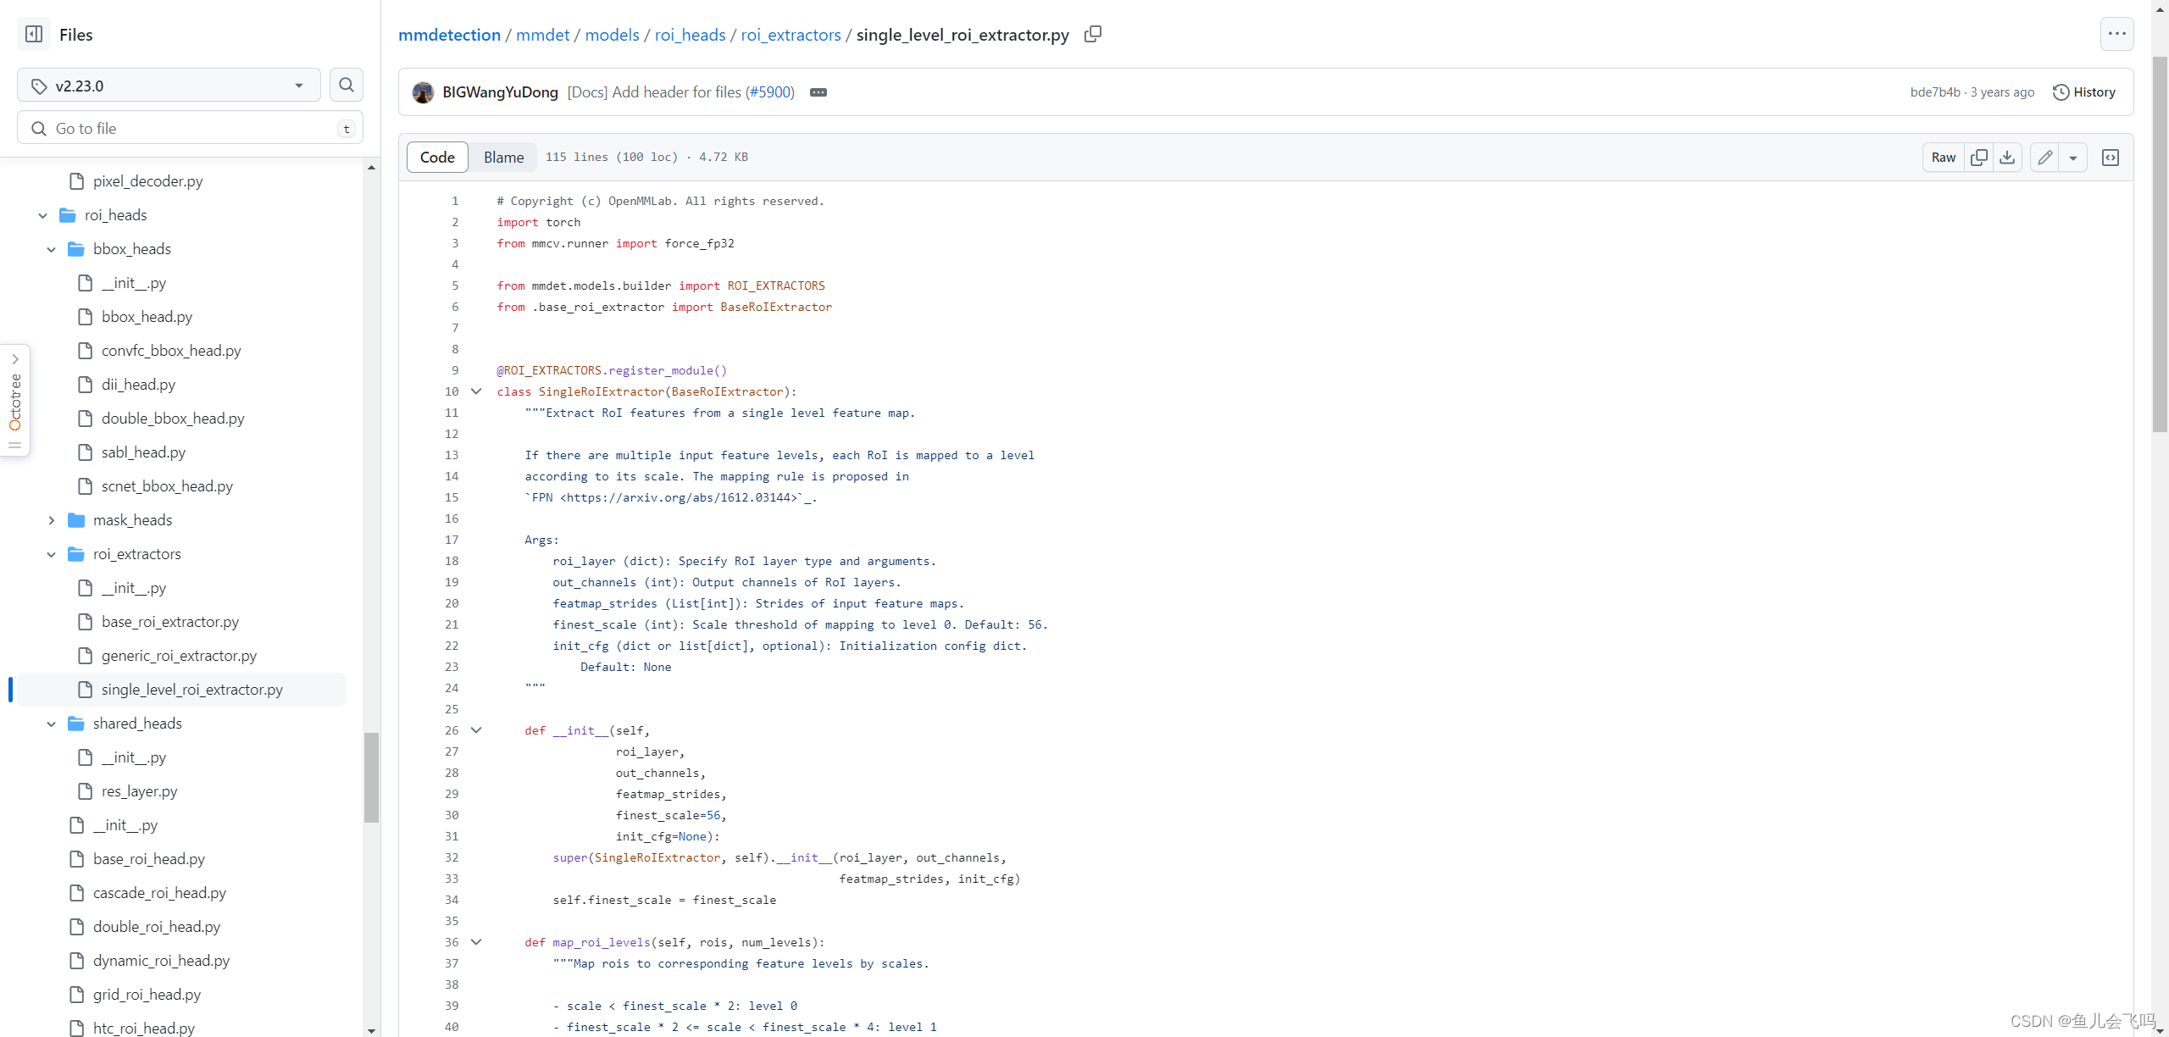The width and height of the screenshot is (2169, 1037).
Task: Edit this file with the pencil icon
Action: [x=2044, y=158]
